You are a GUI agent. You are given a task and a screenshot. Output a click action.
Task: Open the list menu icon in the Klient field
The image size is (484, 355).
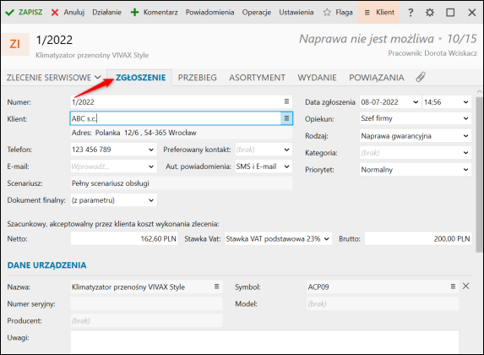click(x=286, y=118)
